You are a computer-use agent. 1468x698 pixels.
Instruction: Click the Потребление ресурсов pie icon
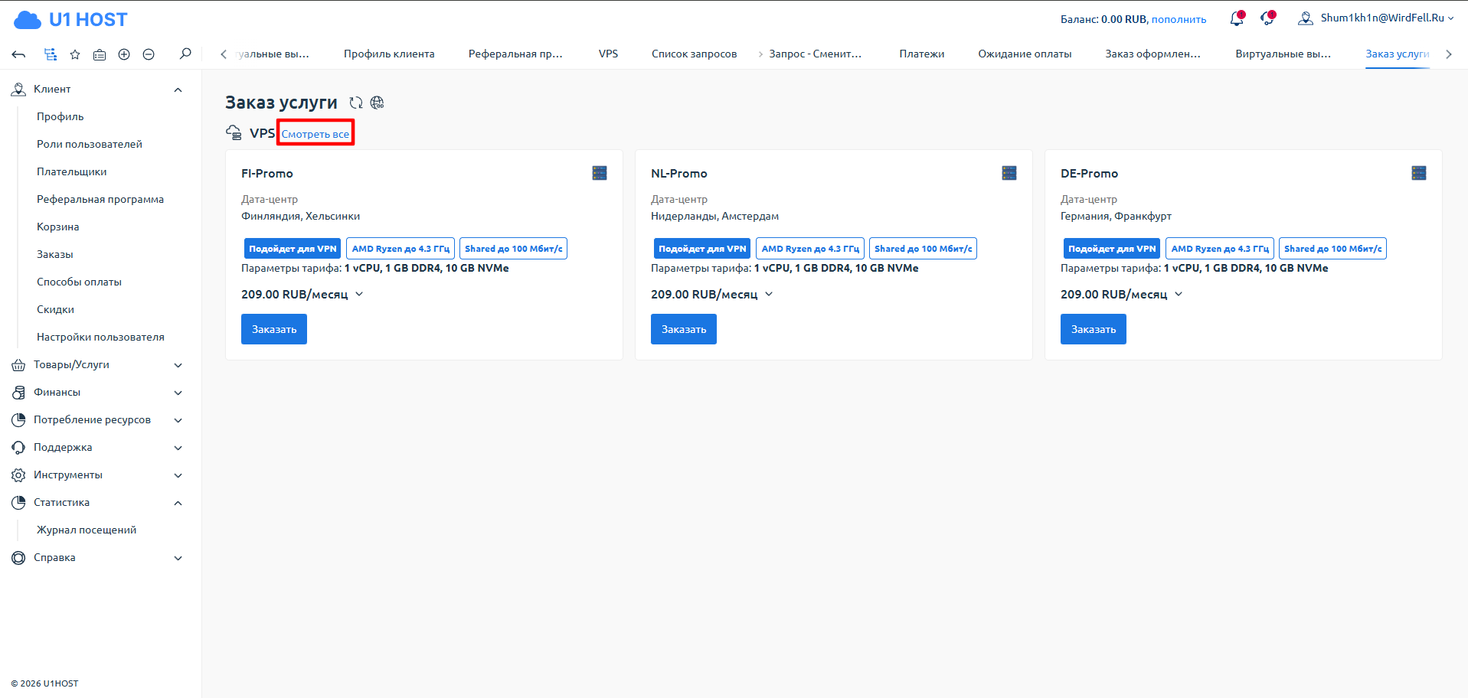click(x=18, y=420)
